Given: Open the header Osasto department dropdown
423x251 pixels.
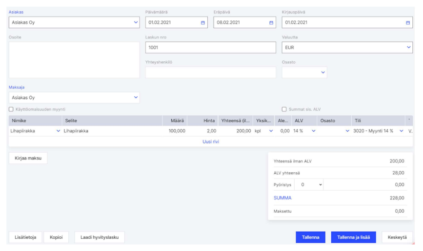Looking at the screenshot, I should (322, 72).
